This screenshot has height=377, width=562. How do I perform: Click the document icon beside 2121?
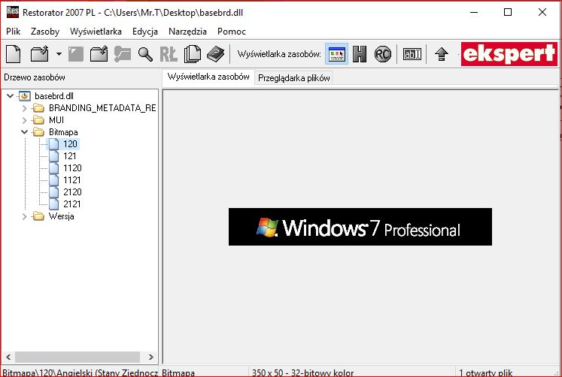[53, 204]
